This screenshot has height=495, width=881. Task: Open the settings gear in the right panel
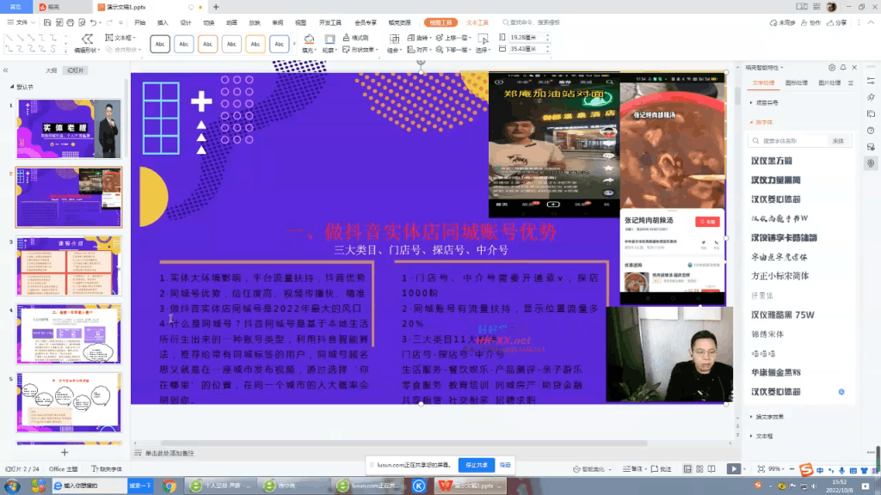[x=832, y=67]
